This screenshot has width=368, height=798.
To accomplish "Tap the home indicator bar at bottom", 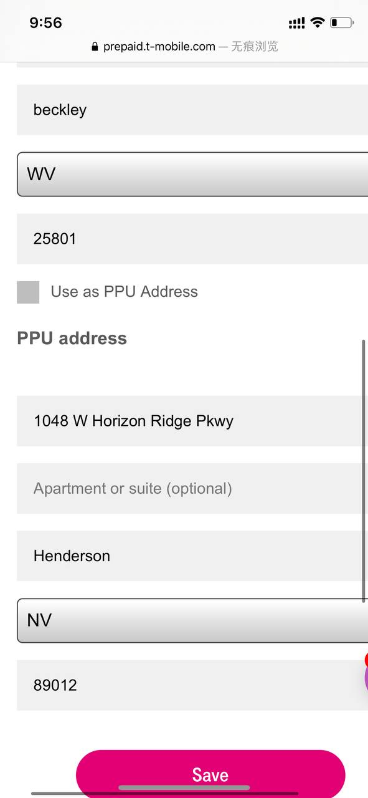I will pyautogui.click(x=184, y=788).
